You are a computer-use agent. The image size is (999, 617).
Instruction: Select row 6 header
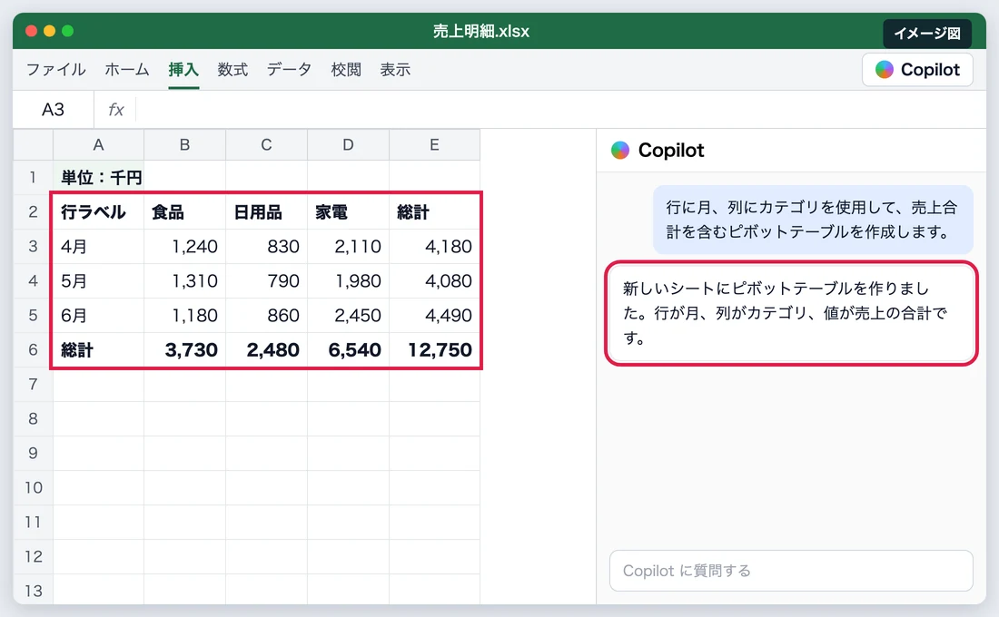pos(33,349)
